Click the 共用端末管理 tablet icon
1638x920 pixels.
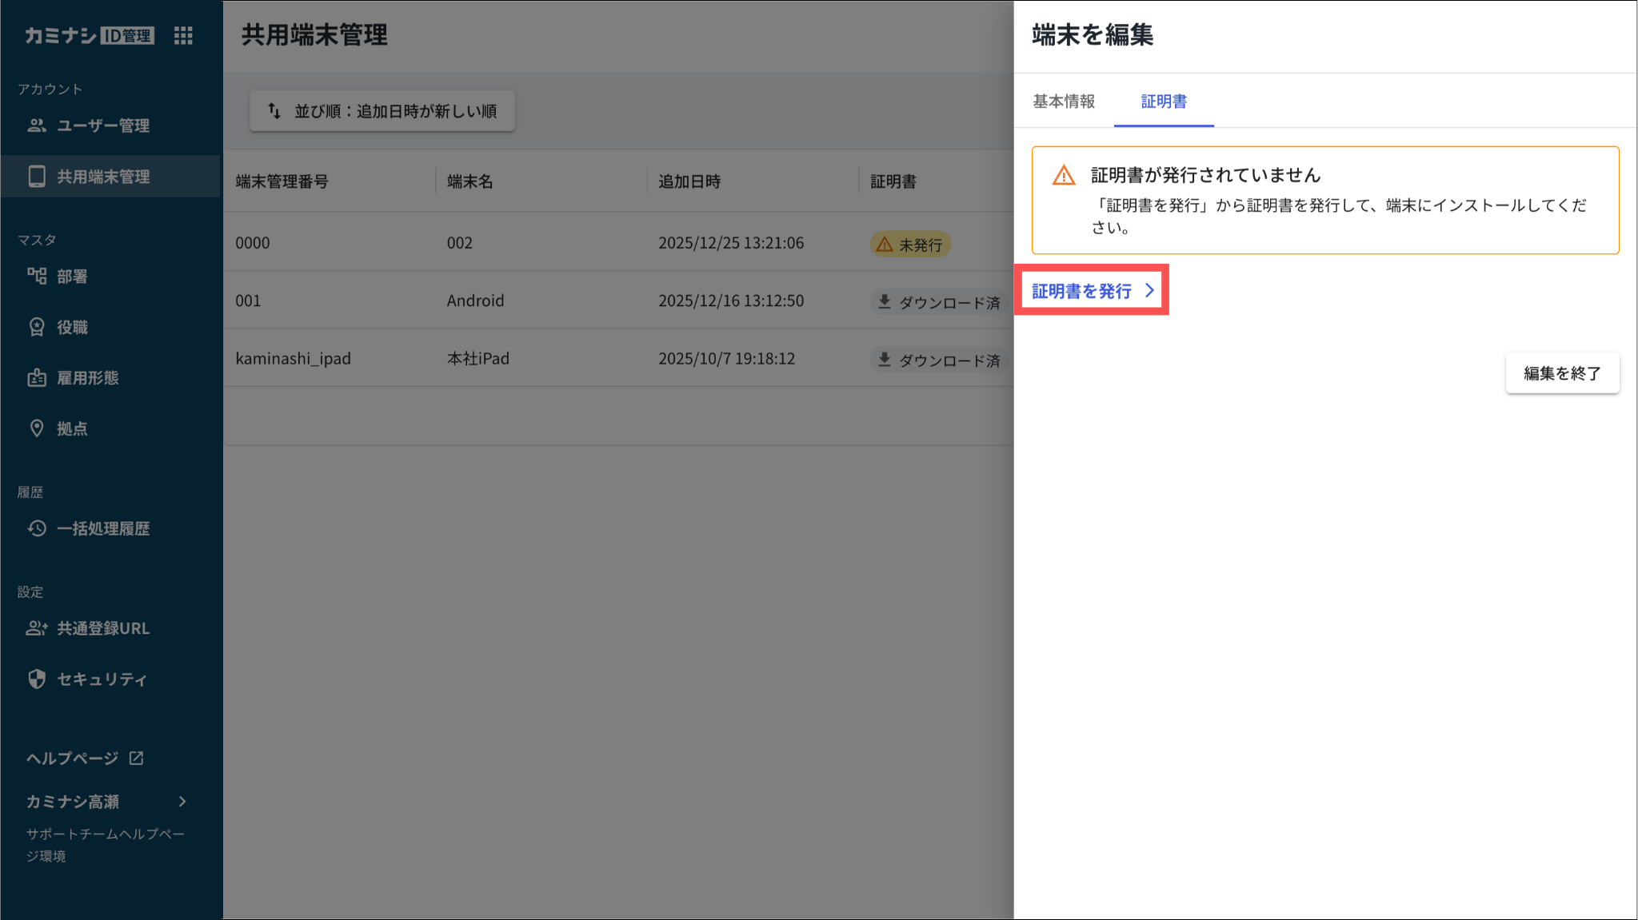[37, 177]
